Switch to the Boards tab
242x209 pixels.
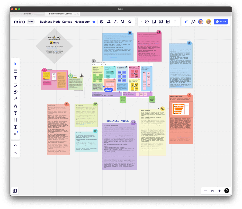coord(27,14)
